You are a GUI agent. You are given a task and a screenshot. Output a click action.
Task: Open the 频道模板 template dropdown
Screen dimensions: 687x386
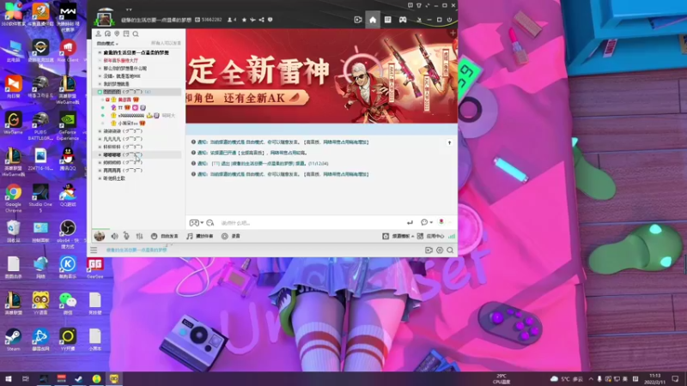click(x=398, y=237)
